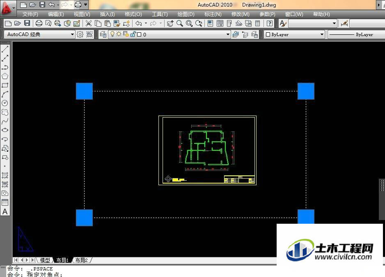
Task: Click the Publish icon in standard toolbar
Action: 58,23
